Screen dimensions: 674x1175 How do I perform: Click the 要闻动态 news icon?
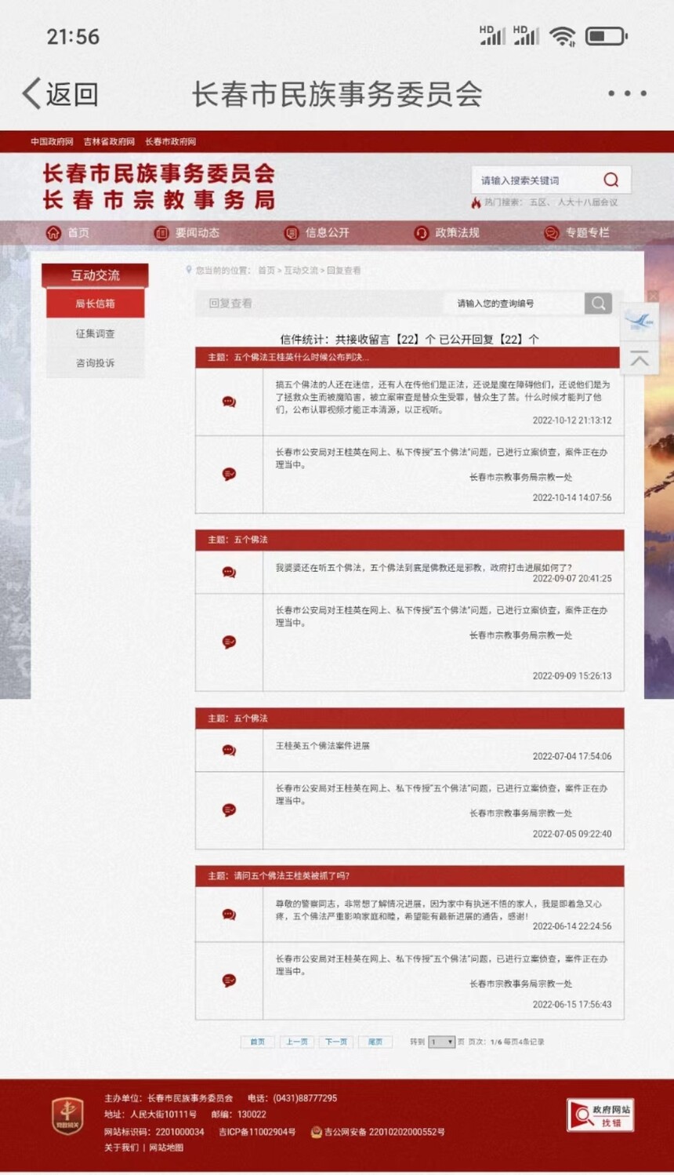pyautogui.click(x=161, y=233)
